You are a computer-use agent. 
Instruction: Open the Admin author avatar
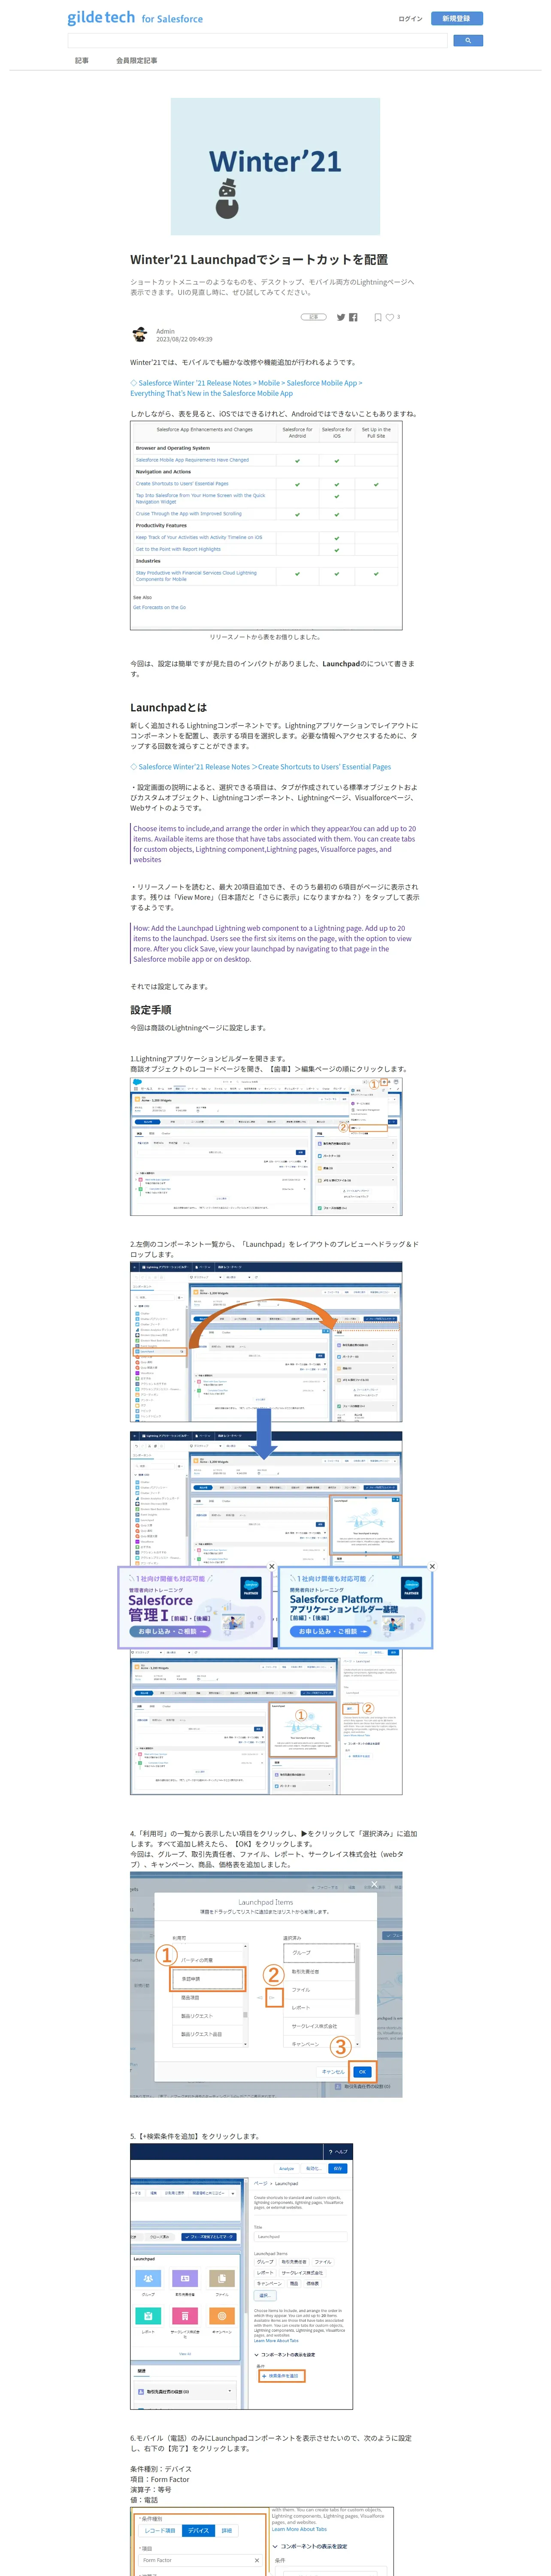pyautogui.click(x=140, y=334)
